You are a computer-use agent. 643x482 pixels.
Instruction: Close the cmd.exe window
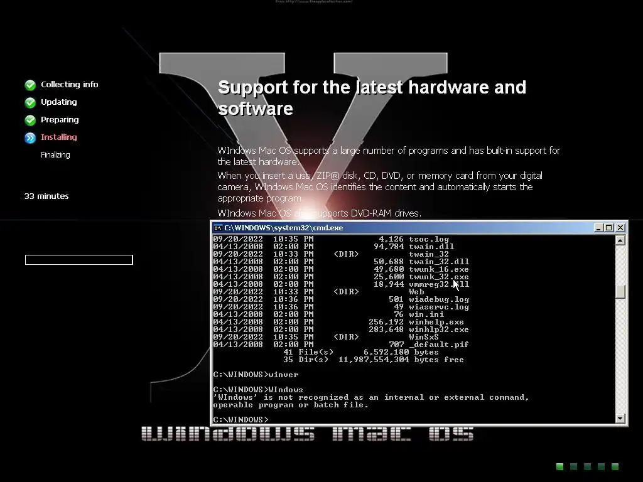(x=620, y=227)
